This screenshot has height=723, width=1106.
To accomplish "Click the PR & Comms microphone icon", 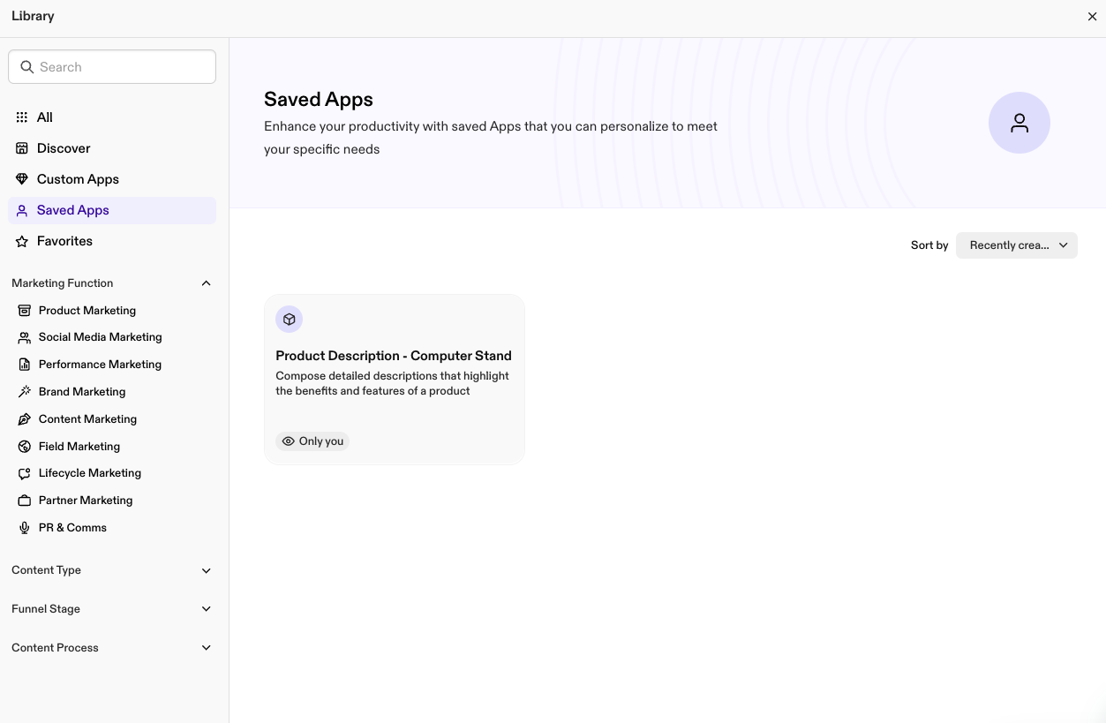I will (25, 528).
